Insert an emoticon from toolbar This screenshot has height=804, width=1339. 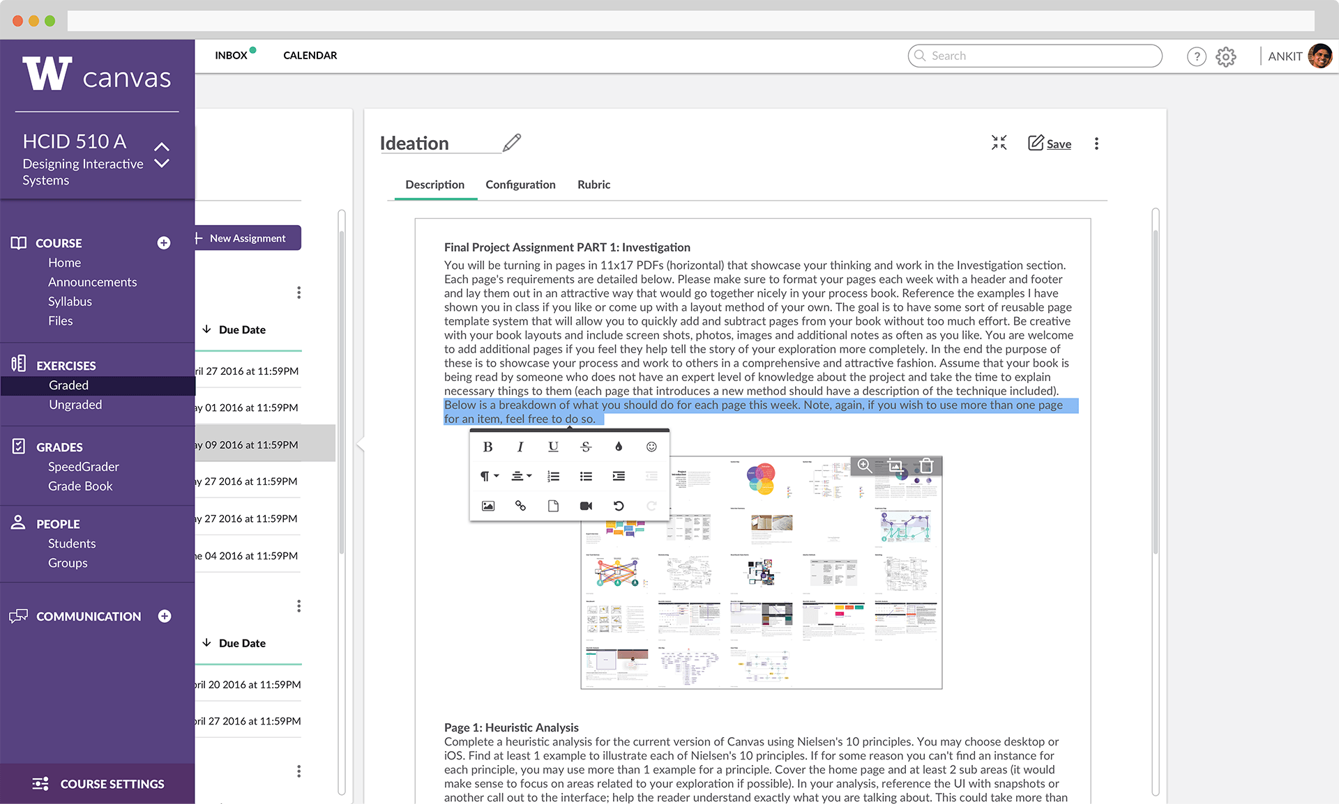(x=651, y=447)
